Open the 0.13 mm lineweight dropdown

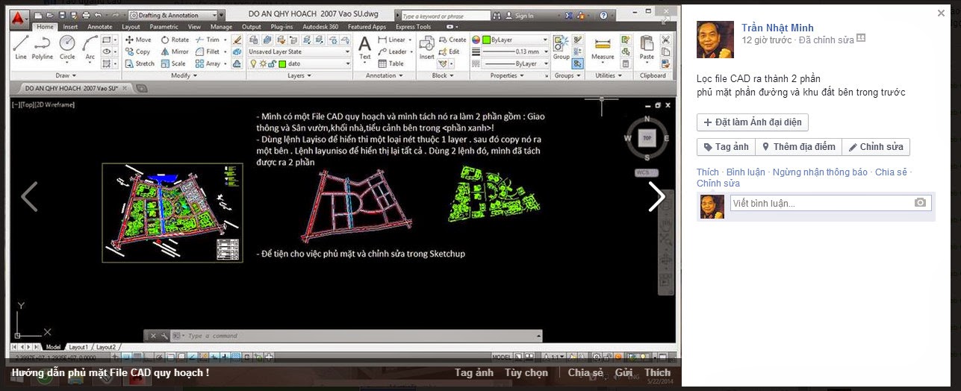pos(517,51)
